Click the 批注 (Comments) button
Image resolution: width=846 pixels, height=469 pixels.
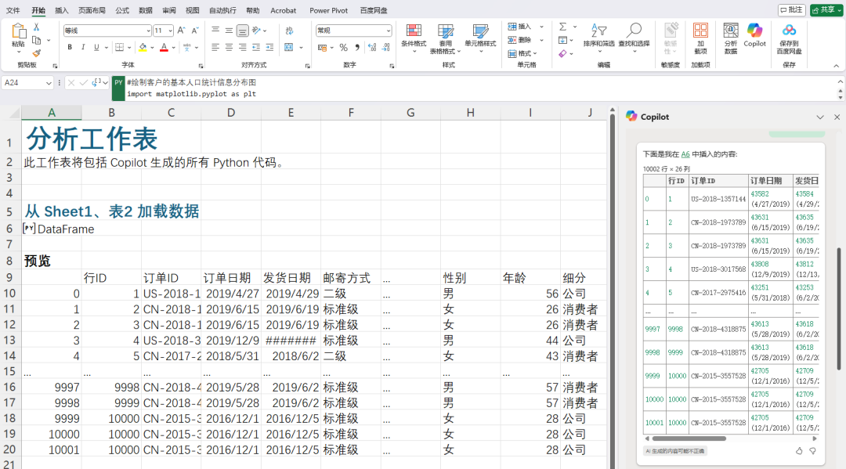tap(791, 10)
